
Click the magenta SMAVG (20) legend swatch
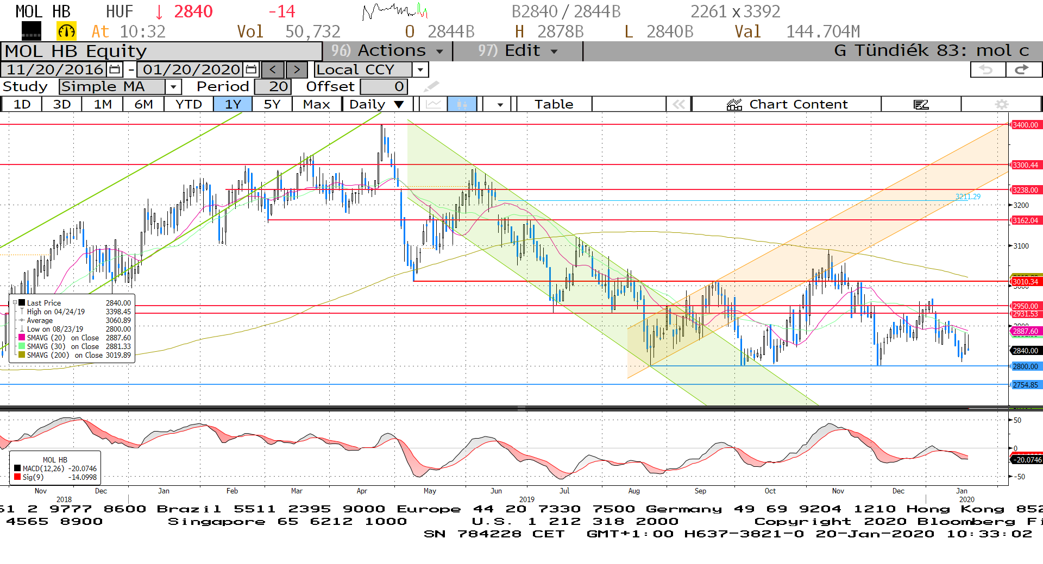(x=22, y=337)
